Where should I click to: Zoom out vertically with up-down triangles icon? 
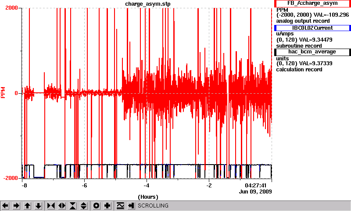point(84,206)
